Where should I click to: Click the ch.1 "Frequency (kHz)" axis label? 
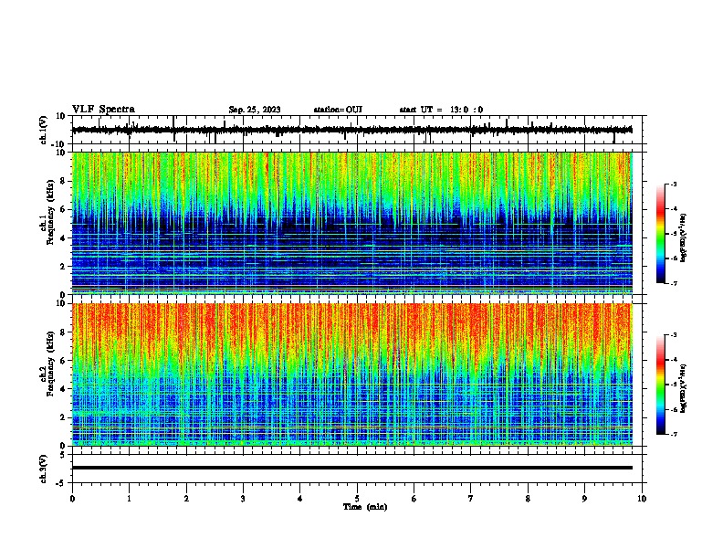[x=50, y=212]
